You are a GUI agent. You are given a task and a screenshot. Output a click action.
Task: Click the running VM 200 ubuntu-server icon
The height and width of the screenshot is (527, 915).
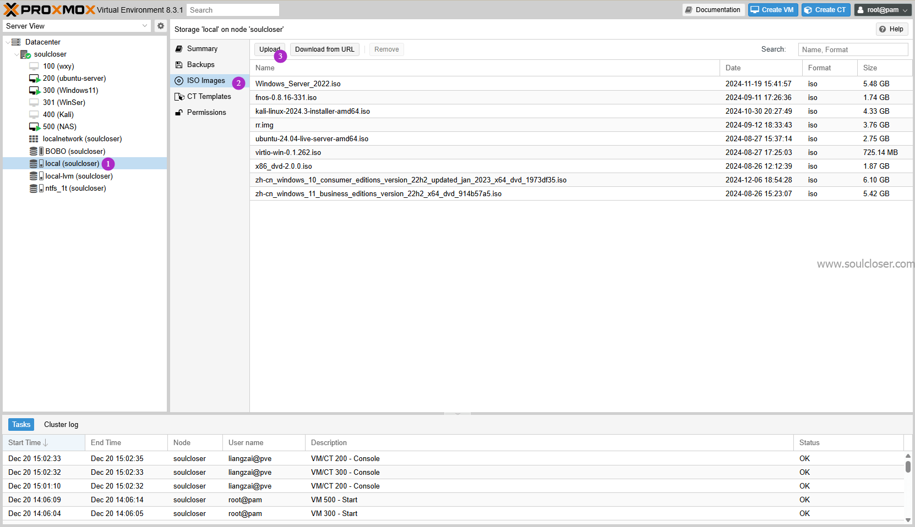35,79
